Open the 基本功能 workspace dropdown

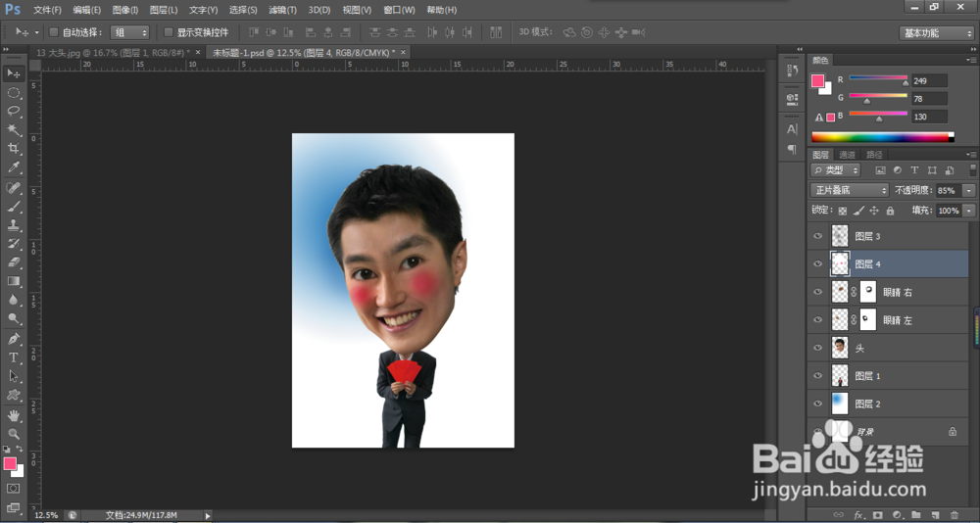(x=936, y=32)
